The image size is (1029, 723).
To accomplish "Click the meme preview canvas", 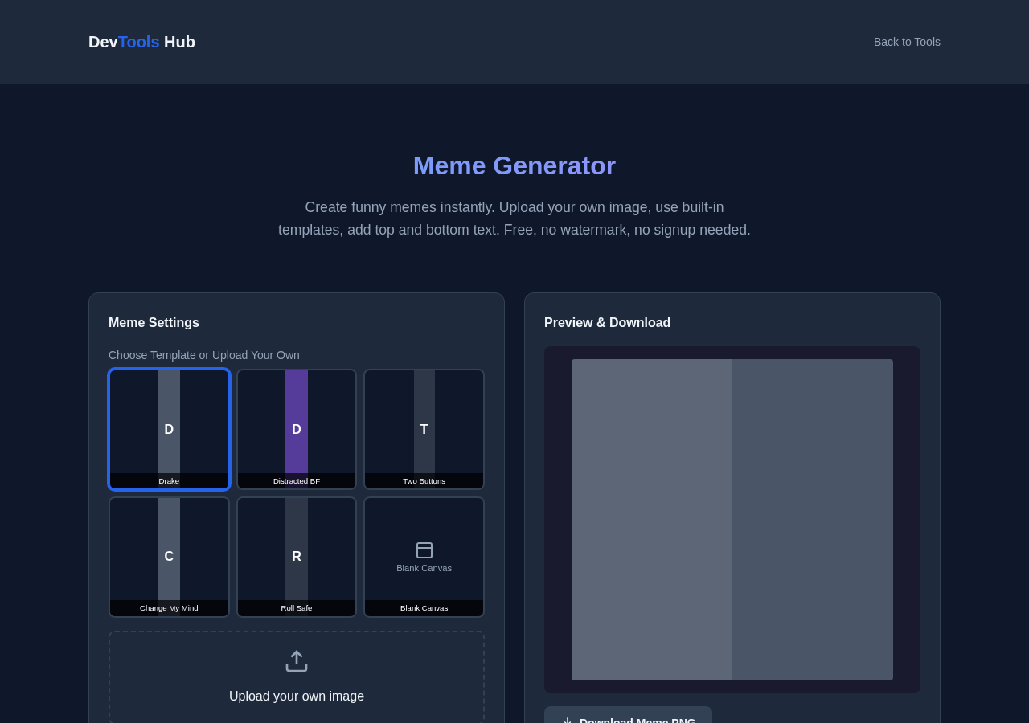I will (732, 520).
